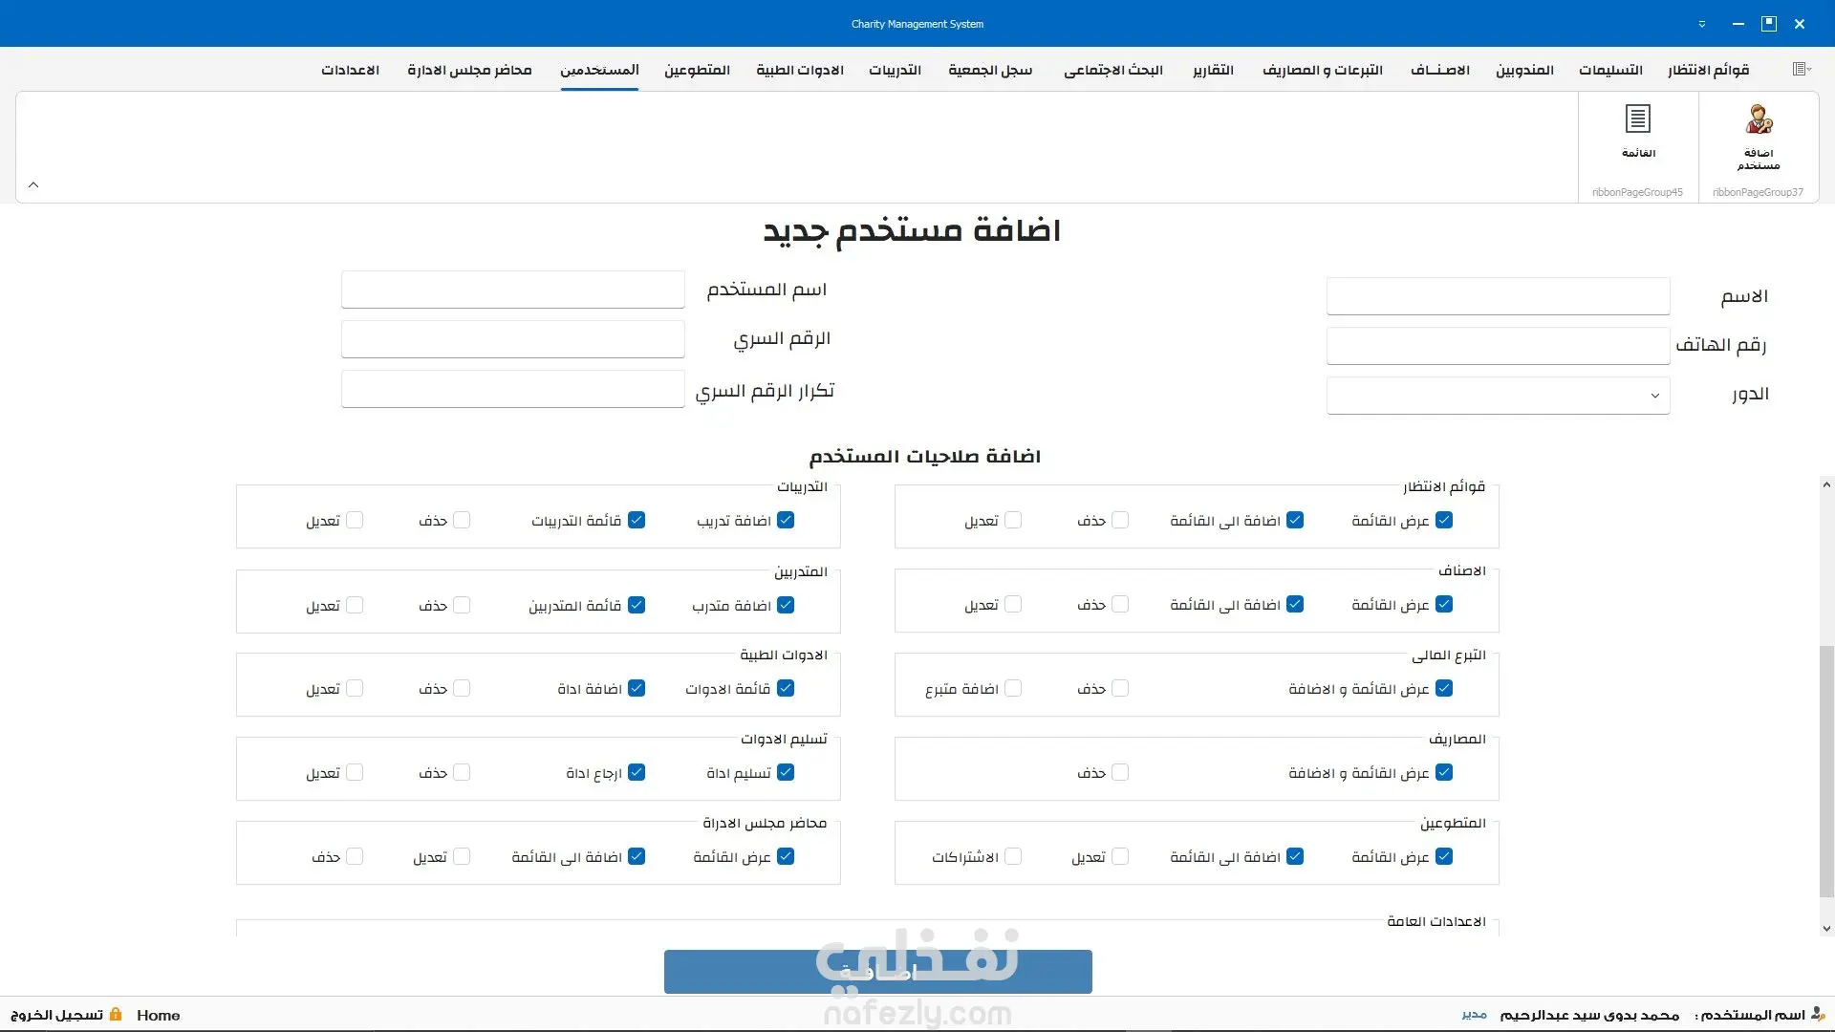This screenshot has width=1835, height=1032.
Task: Click the user icon in status bar
Action: [1818, 1014]
